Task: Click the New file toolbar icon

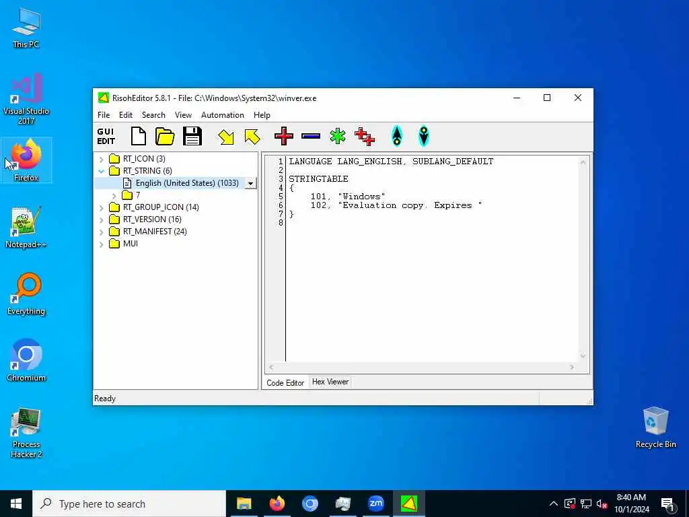Action: (139, 136)
